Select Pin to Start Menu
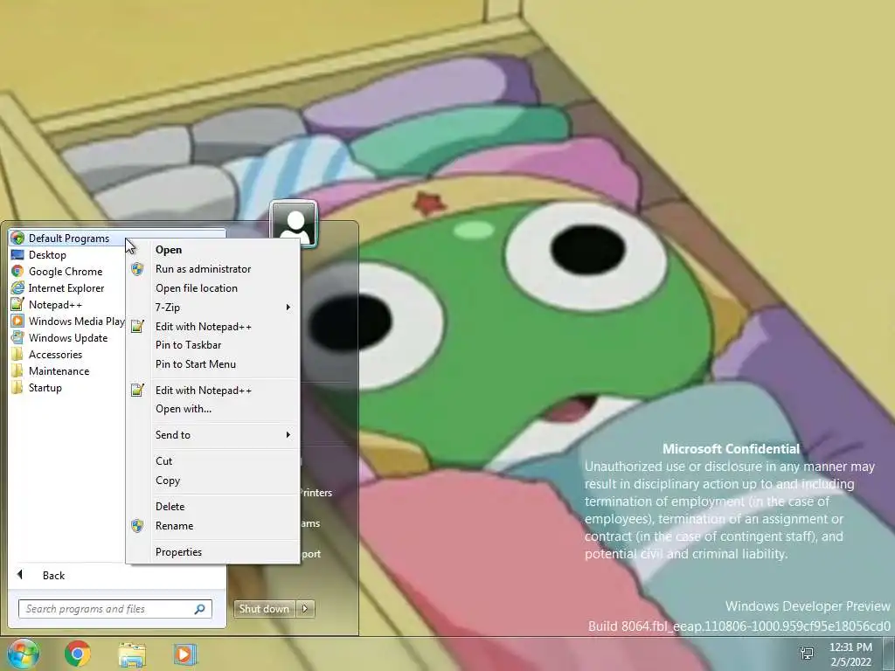The width and height of the screenshot is (895, 671). 213,364
